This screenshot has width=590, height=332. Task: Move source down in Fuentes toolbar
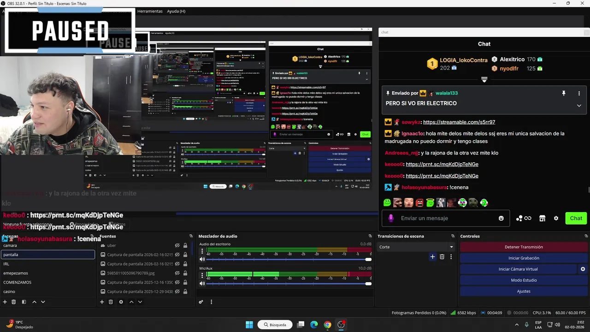[140, 302]
